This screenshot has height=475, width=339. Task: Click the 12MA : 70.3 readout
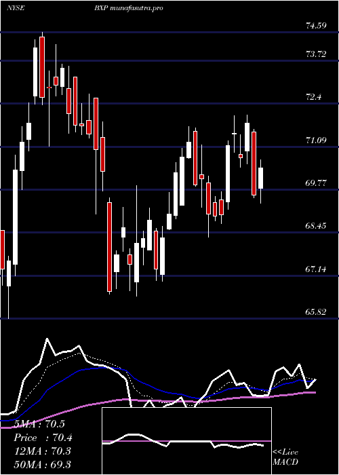click(x=42, y=451)
